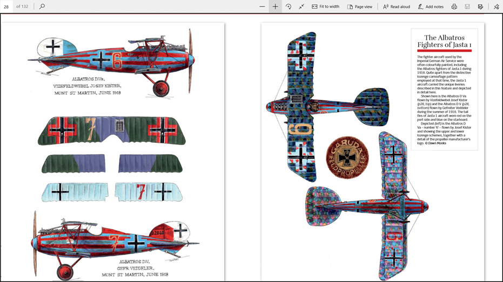Click the fit-to-page arrows icon
This screenshot has width=503, height=282.
tap(301, 6)
